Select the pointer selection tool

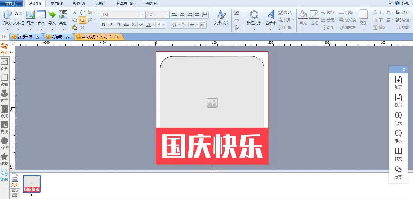[82, 20]
